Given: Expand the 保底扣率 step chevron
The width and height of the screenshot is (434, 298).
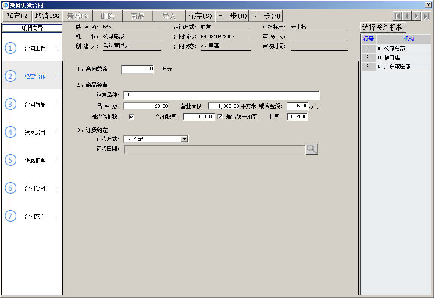Looking at the screenshot, I should coord(56,160).
